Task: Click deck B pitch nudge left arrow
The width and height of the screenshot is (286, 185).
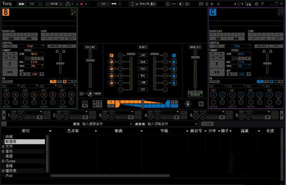Action: pyautogui.click(x=57, y=51)
